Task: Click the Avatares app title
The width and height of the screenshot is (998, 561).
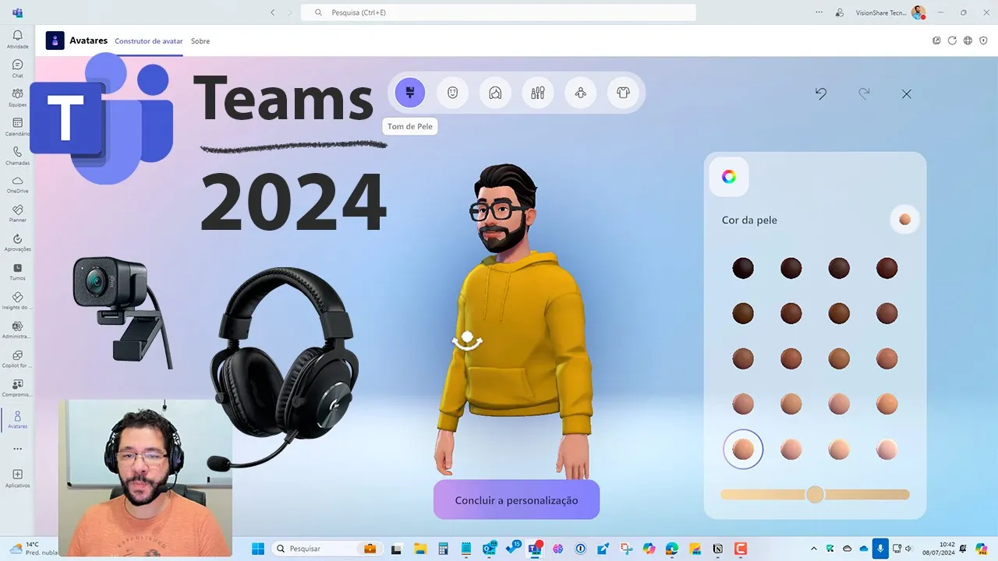Action: (88, 41)
